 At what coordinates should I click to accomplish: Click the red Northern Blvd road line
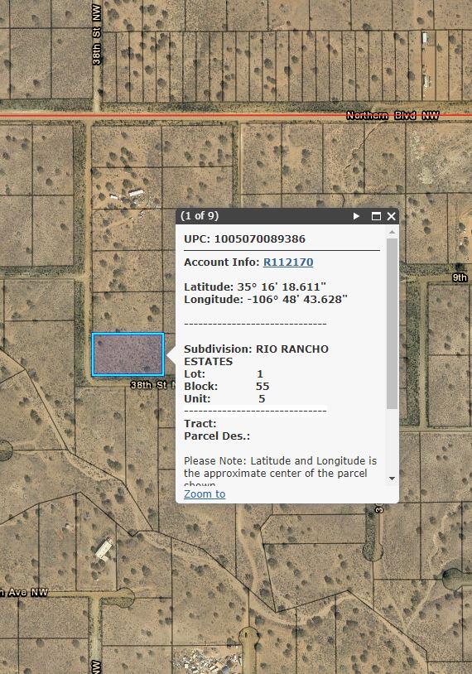[x=172, y=116]
